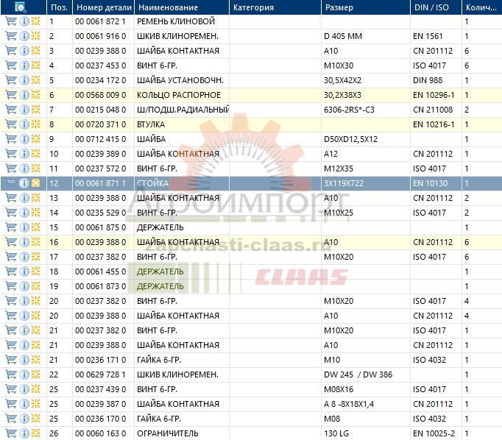Select EN 1561 standard cell
The height and width of the screenshot is (440, 502).
(428, 36)
